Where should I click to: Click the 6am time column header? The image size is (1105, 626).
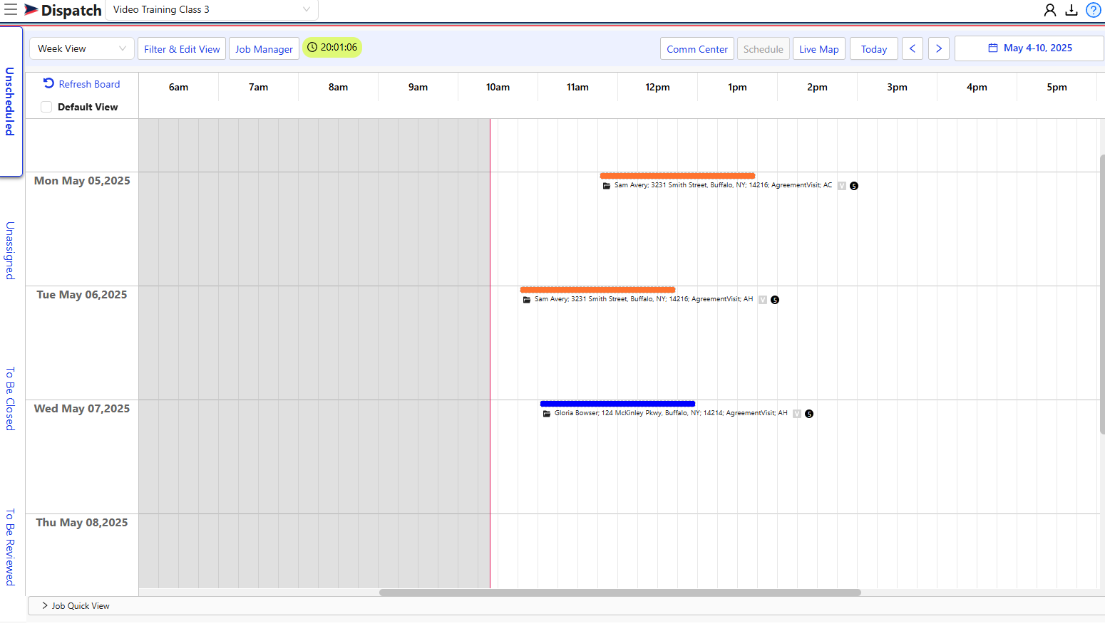pyautogui.click(x=178, y=87)
